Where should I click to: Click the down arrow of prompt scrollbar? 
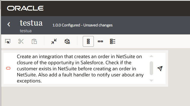(x=151, y=80)
